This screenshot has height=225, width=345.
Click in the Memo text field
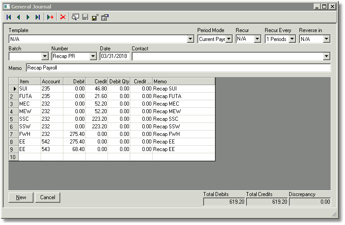(178, 68)
